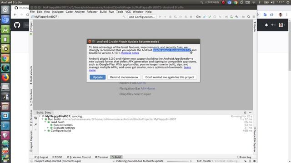The height and width of the screenshot is (163, 291).
Task: Open the Project tool window tab
Action: [31, 28]
